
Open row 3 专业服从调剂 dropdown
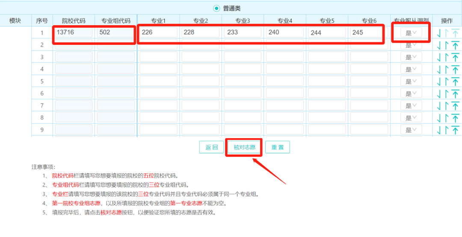(411, 57)
